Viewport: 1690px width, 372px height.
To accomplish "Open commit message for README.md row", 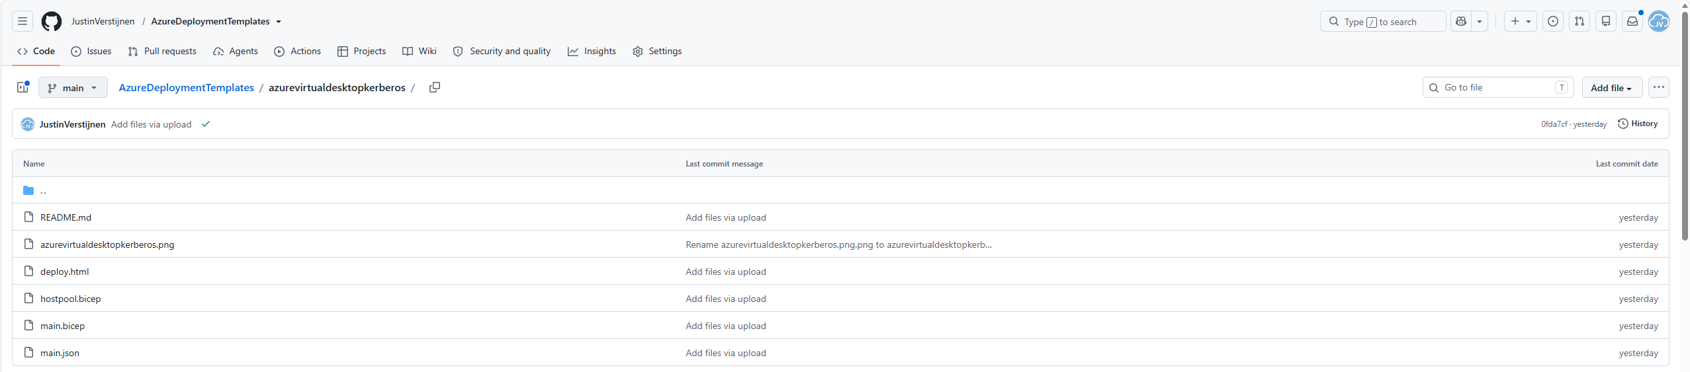I will [726, 217].
